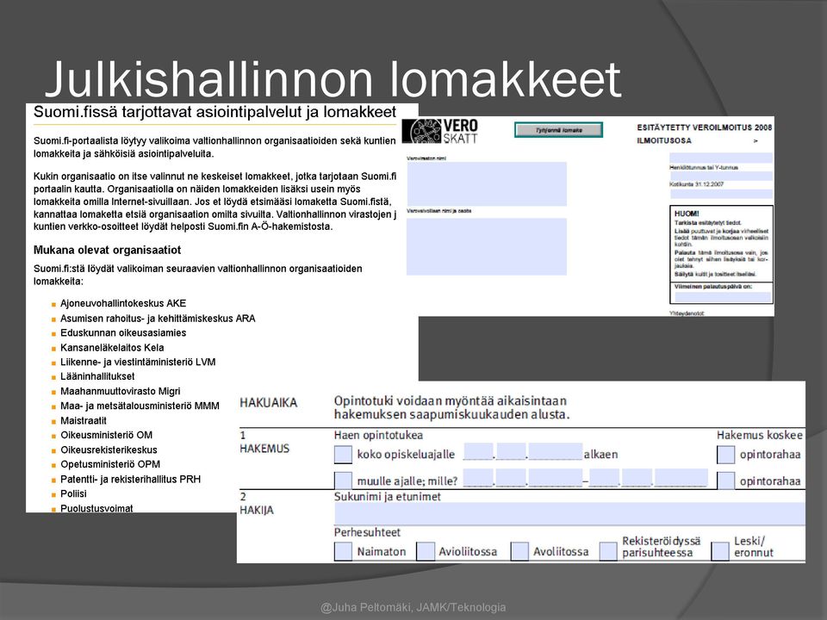This screenshot has width=827, height=620.
Task: Click the Opetusministeriö OPM list item
Action: (110, 464)
